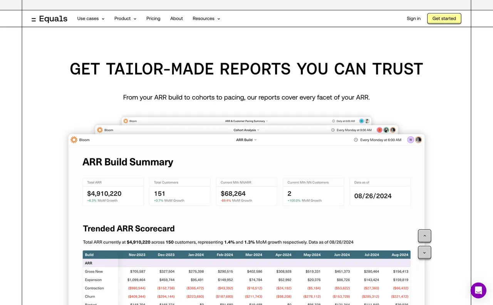Click the rightmost profile photo avatar on ARR Build
This screenshot has height=305, width=493.
click(x=419, y=140)
